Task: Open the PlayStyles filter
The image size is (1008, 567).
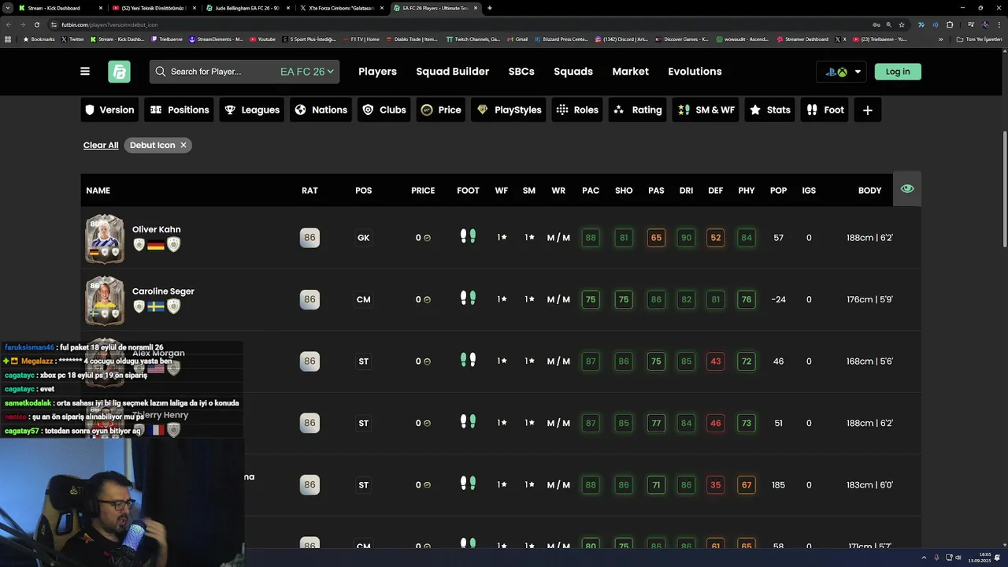Action: coord(510,110)
